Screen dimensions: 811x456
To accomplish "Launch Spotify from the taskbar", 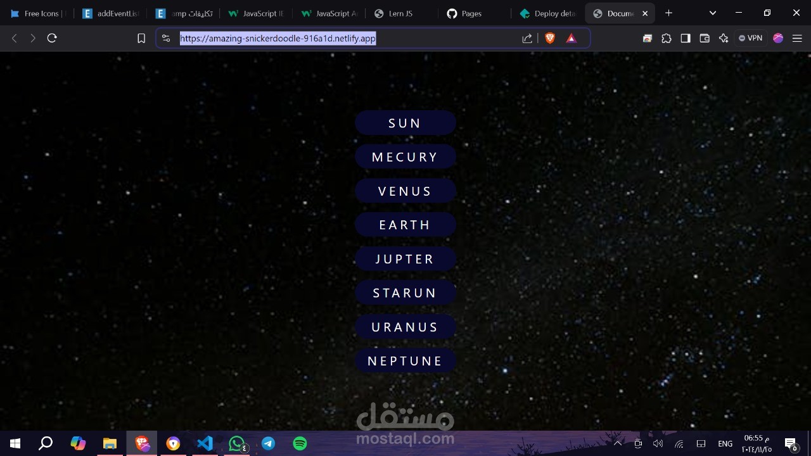I will tap(299, 443).
